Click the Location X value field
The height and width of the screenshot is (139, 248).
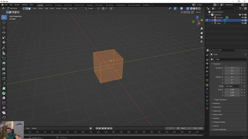(232, 68)
